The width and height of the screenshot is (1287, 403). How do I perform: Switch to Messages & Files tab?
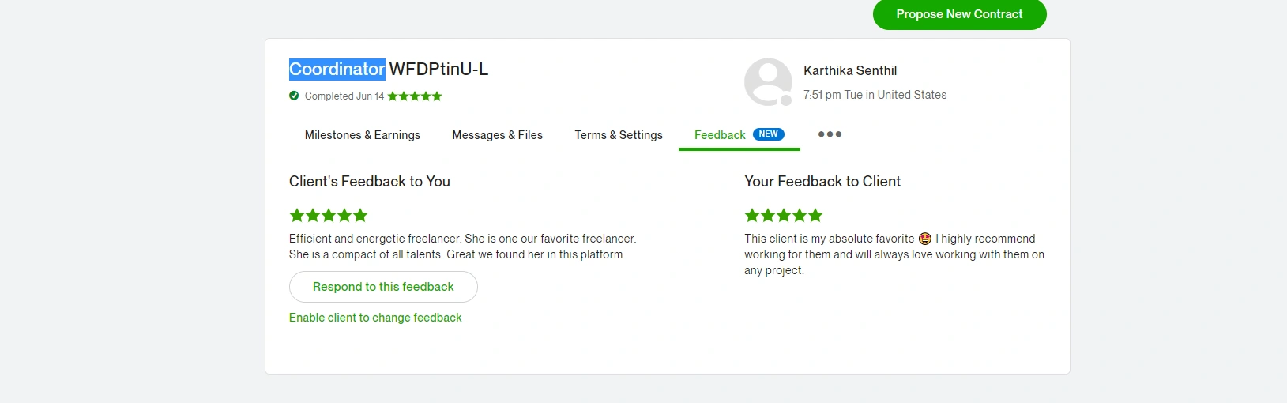coord(497,135)
